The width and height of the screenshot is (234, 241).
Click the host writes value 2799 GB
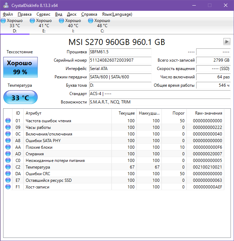[x=213, y=60]
